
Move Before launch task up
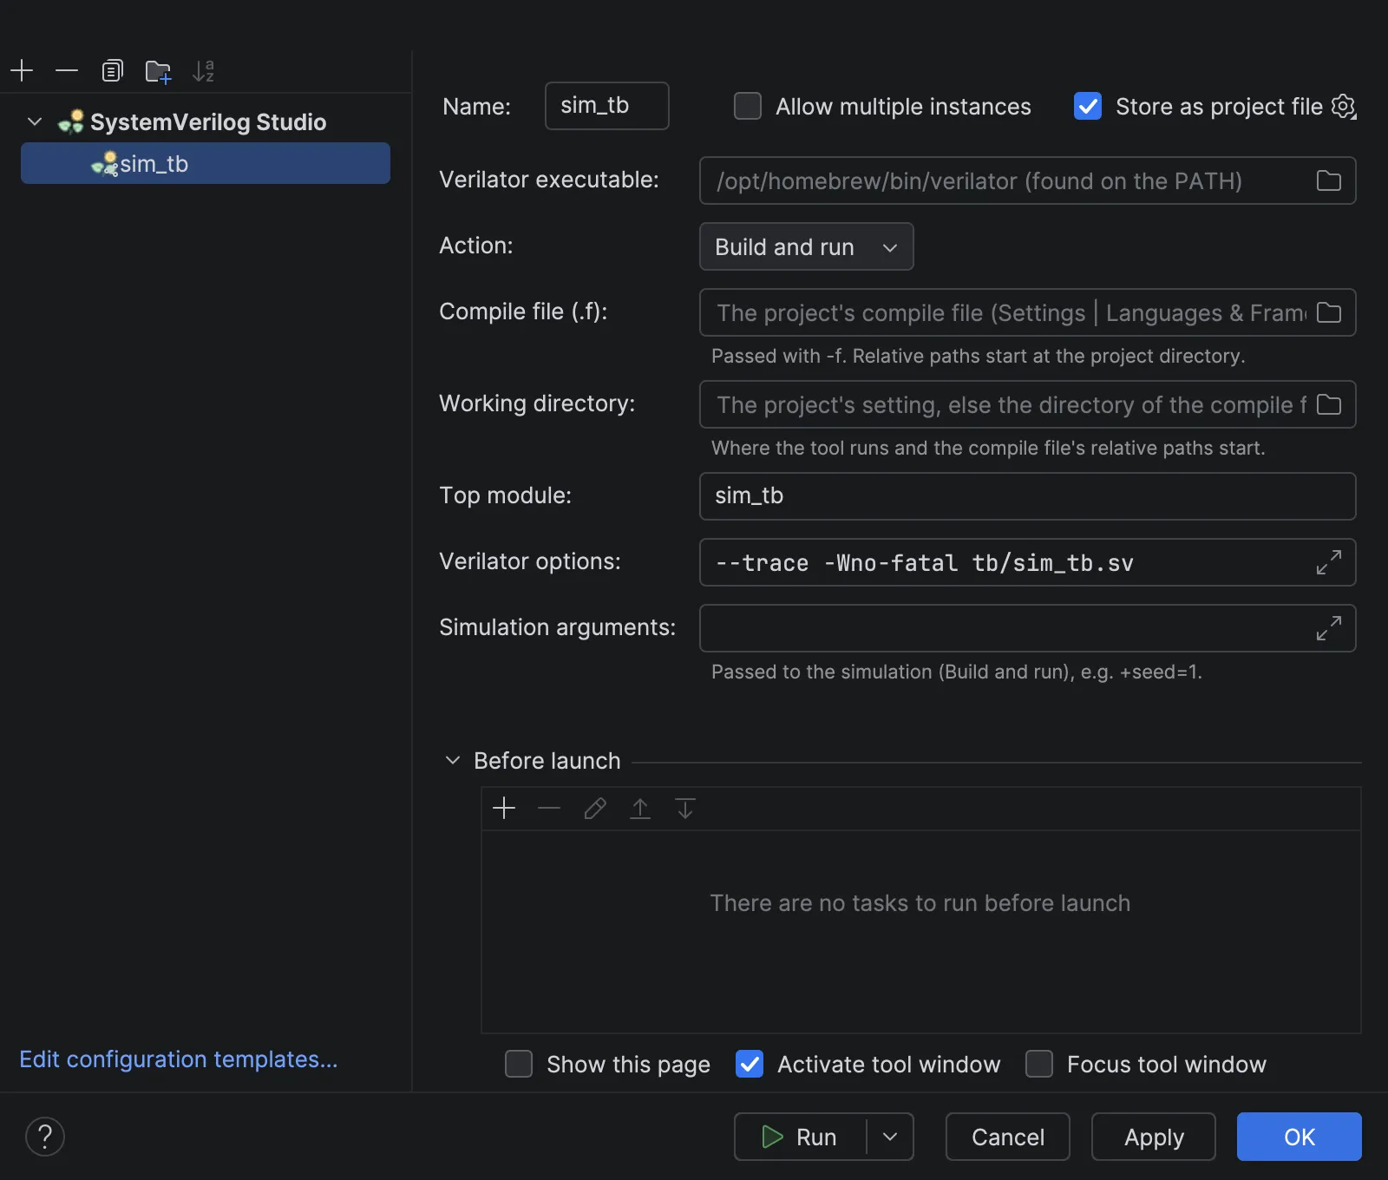(x=640, y=809)
